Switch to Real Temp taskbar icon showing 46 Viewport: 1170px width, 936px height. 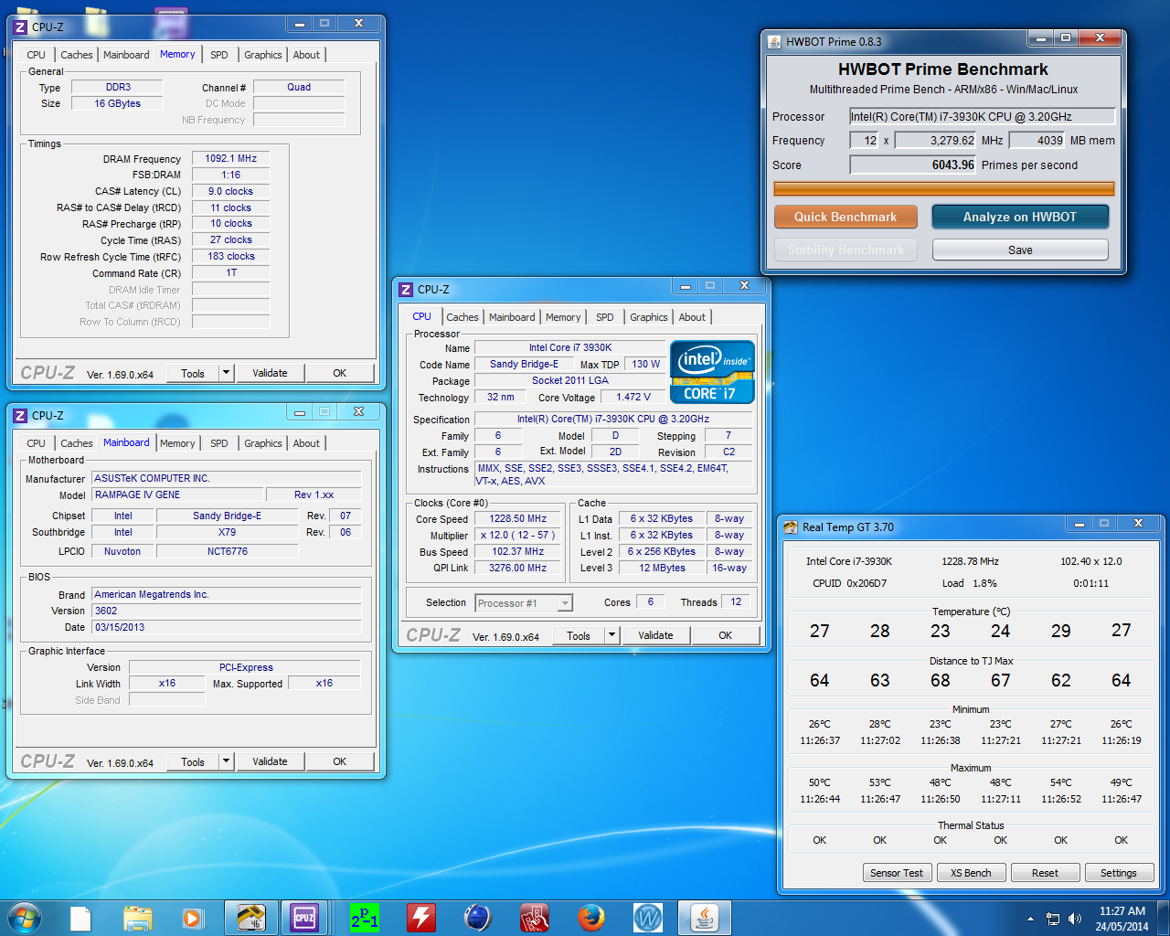pyautogui.click(x=250, y=918)
